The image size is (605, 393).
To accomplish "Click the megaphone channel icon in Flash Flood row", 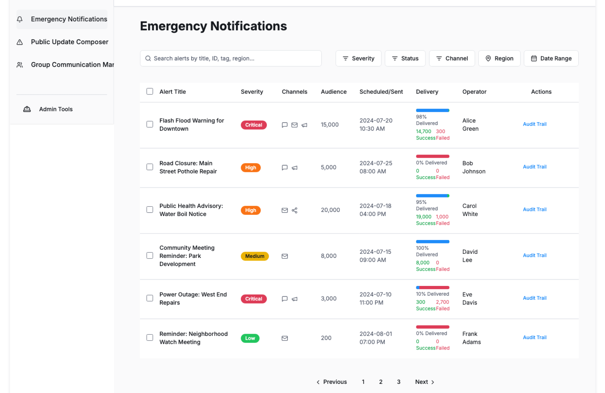I will [x=304, y=125].
